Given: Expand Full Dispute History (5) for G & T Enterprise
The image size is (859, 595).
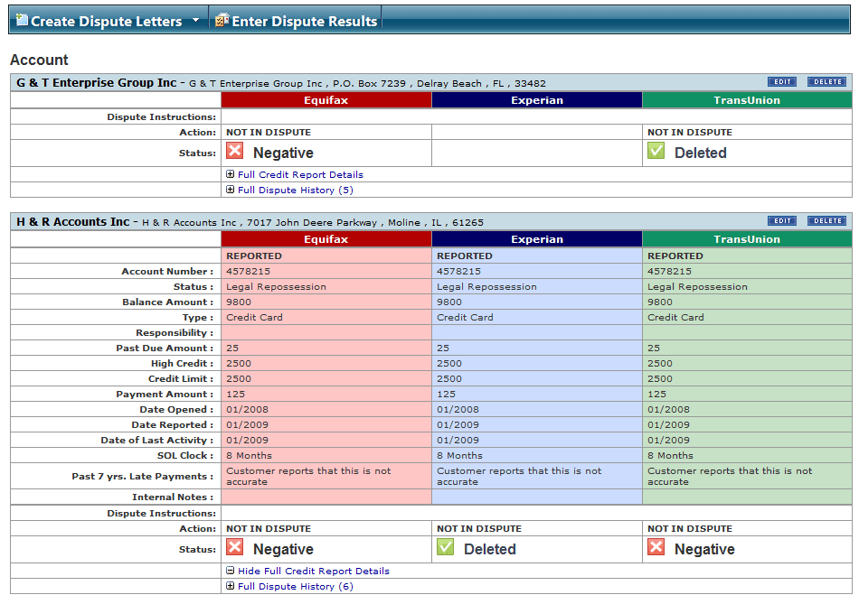Looking at the screenshot, I should click(x=231, y=190).
